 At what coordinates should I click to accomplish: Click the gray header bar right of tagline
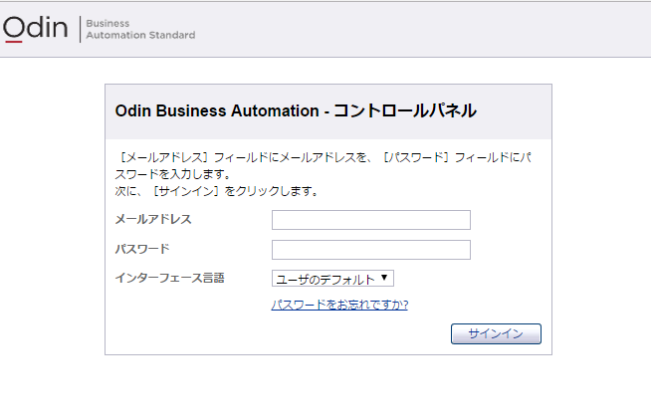423,29
